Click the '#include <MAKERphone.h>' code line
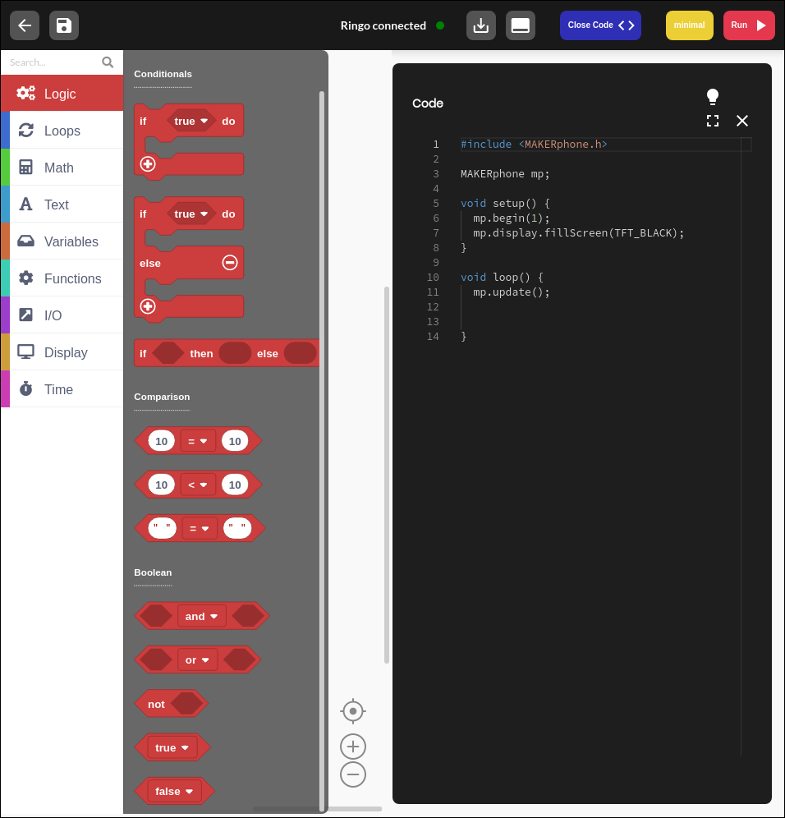Image resolution: width=785 pixels, height=818 pixels. (534, 144)
